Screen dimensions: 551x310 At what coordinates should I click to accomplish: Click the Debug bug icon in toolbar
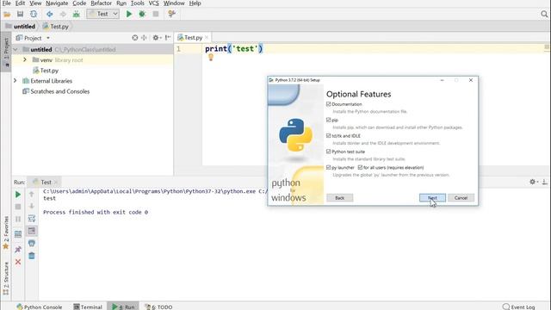pos(142,14)
